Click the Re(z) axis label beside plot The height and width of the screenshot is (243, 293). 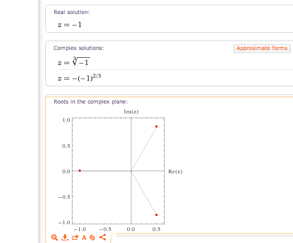tap(175, 172)
